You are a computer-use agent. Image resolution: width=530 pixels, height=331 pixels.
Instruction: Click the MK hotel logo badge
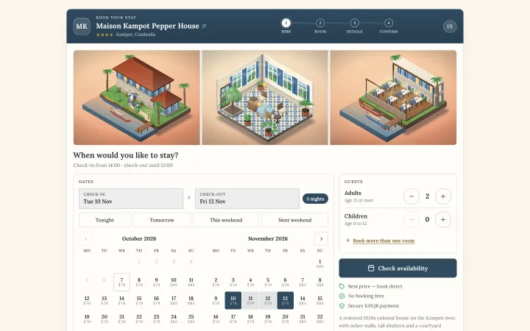(82, 26)
